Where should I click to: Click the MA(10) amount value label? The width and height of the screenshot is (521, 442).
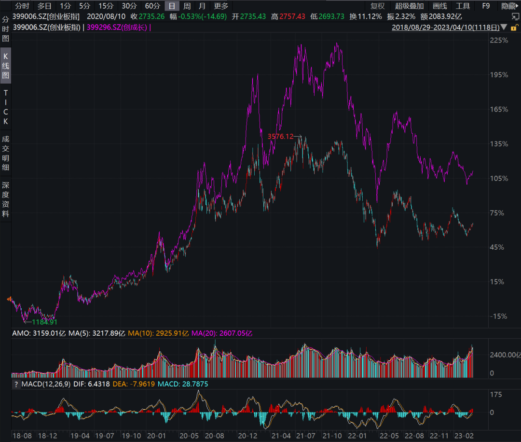[x=158, y=333]
